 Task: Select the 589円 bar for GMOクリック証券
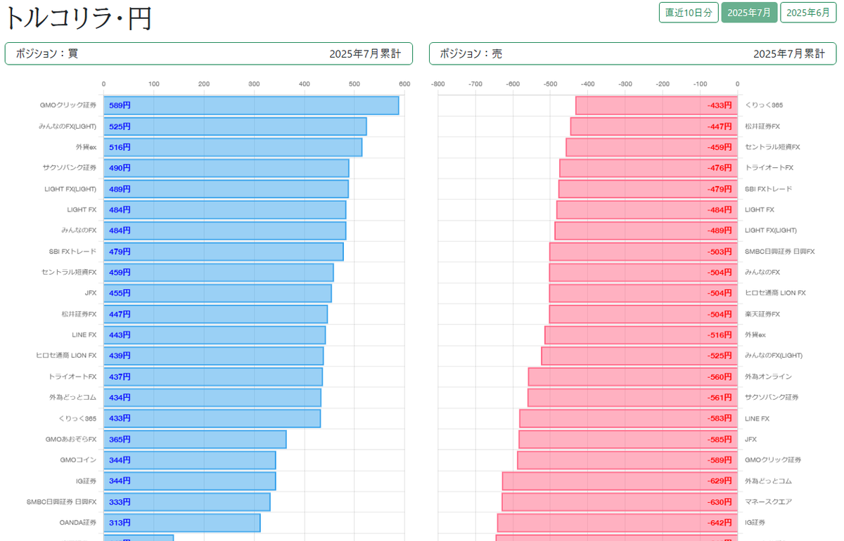pyautogui.click(x=251, y=105)
